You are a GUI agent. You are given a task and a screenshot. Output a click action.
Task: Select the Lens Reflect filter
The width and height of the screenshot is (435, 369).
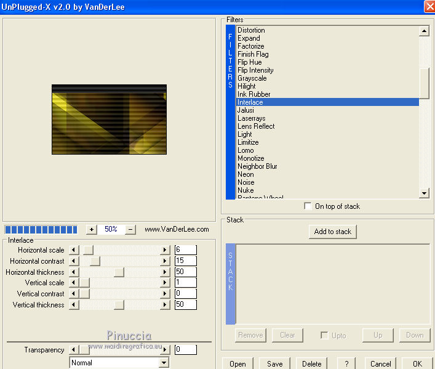click(256, 126)
